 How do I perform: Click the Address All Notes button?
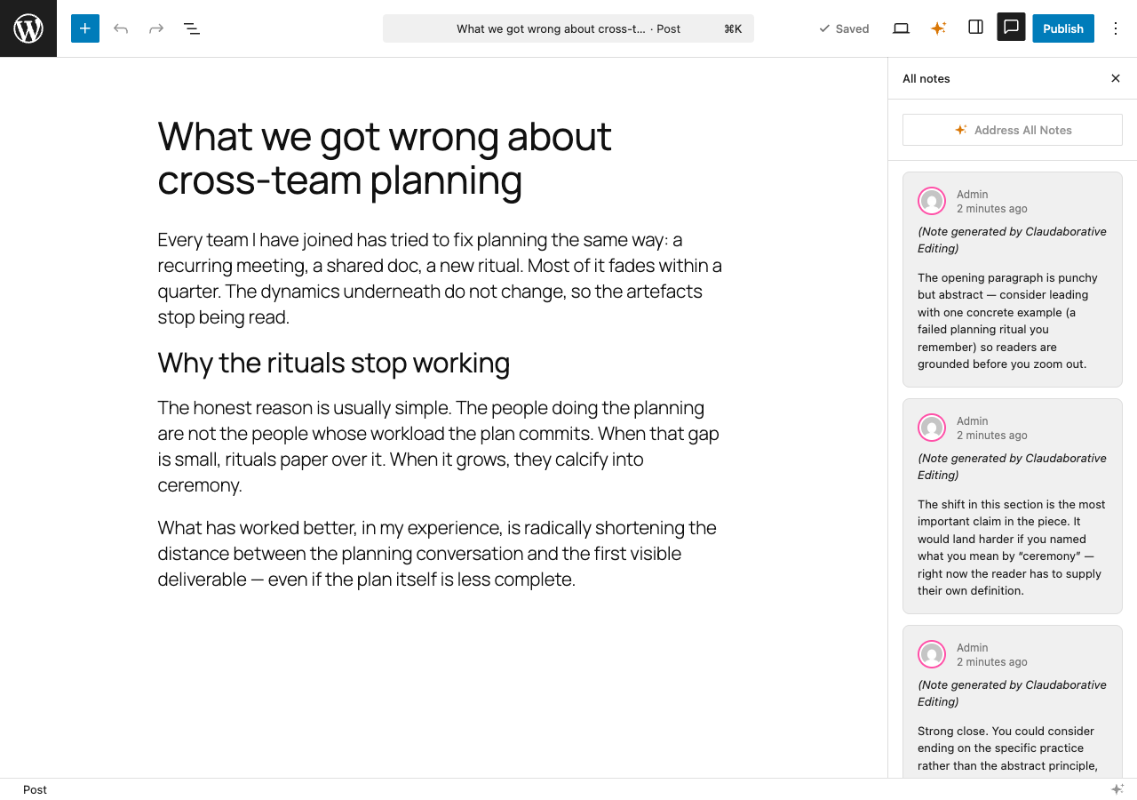[1012, 129]
